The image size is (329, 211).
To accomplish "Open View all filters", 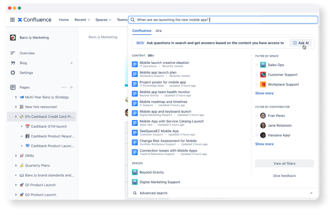I will pos(284,163).
